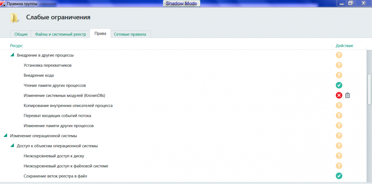This screenshot has width=372, height=184.
Task: Click the Слабые ограничения heading
Action: 58,17
